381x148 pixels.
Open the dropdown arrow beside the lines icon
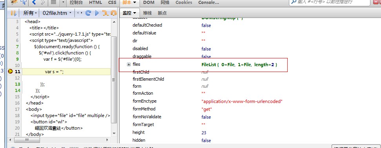(63, 2)
